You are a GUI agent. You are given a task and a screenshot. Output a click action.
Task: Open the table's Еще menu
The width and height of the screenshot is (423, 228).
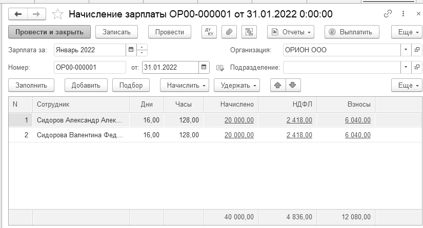[x=406, y=85]
